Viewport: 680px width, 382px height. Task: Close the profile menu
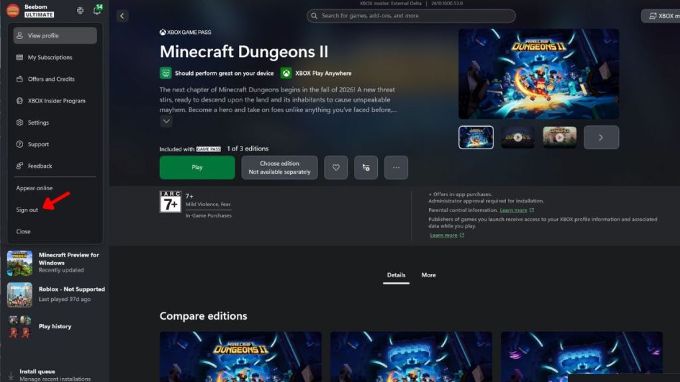click(23, 231)
